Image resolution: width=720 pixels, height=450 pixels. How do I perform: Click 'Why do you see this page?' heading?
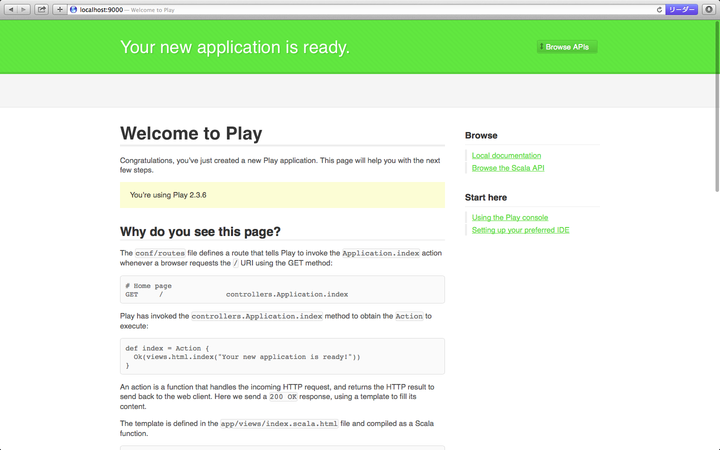pyautogui.click(x=200, y=231)
